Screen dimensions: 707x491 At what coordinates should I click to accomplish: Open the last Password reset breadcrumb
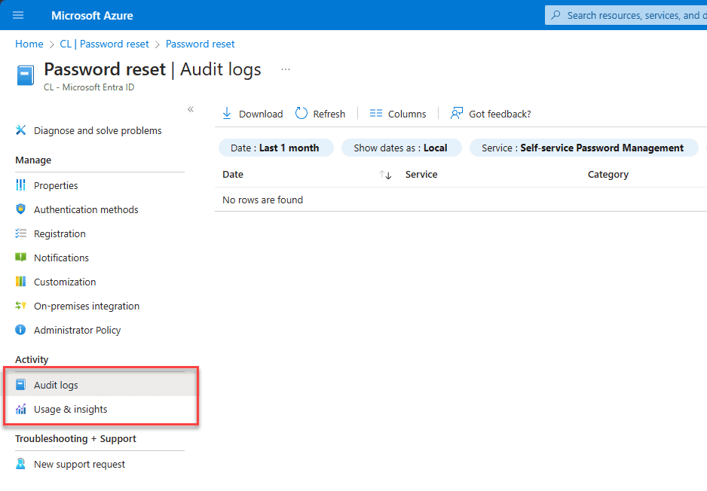200,44
